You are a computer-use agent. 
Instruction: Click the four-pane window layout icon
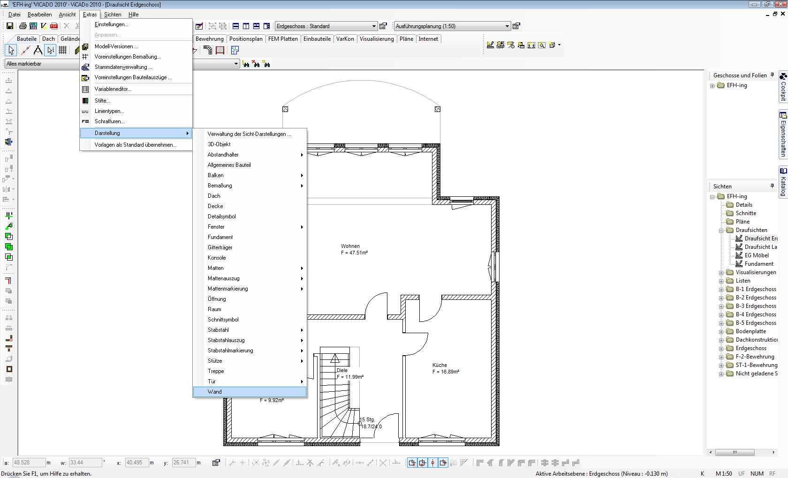(257, 26)
